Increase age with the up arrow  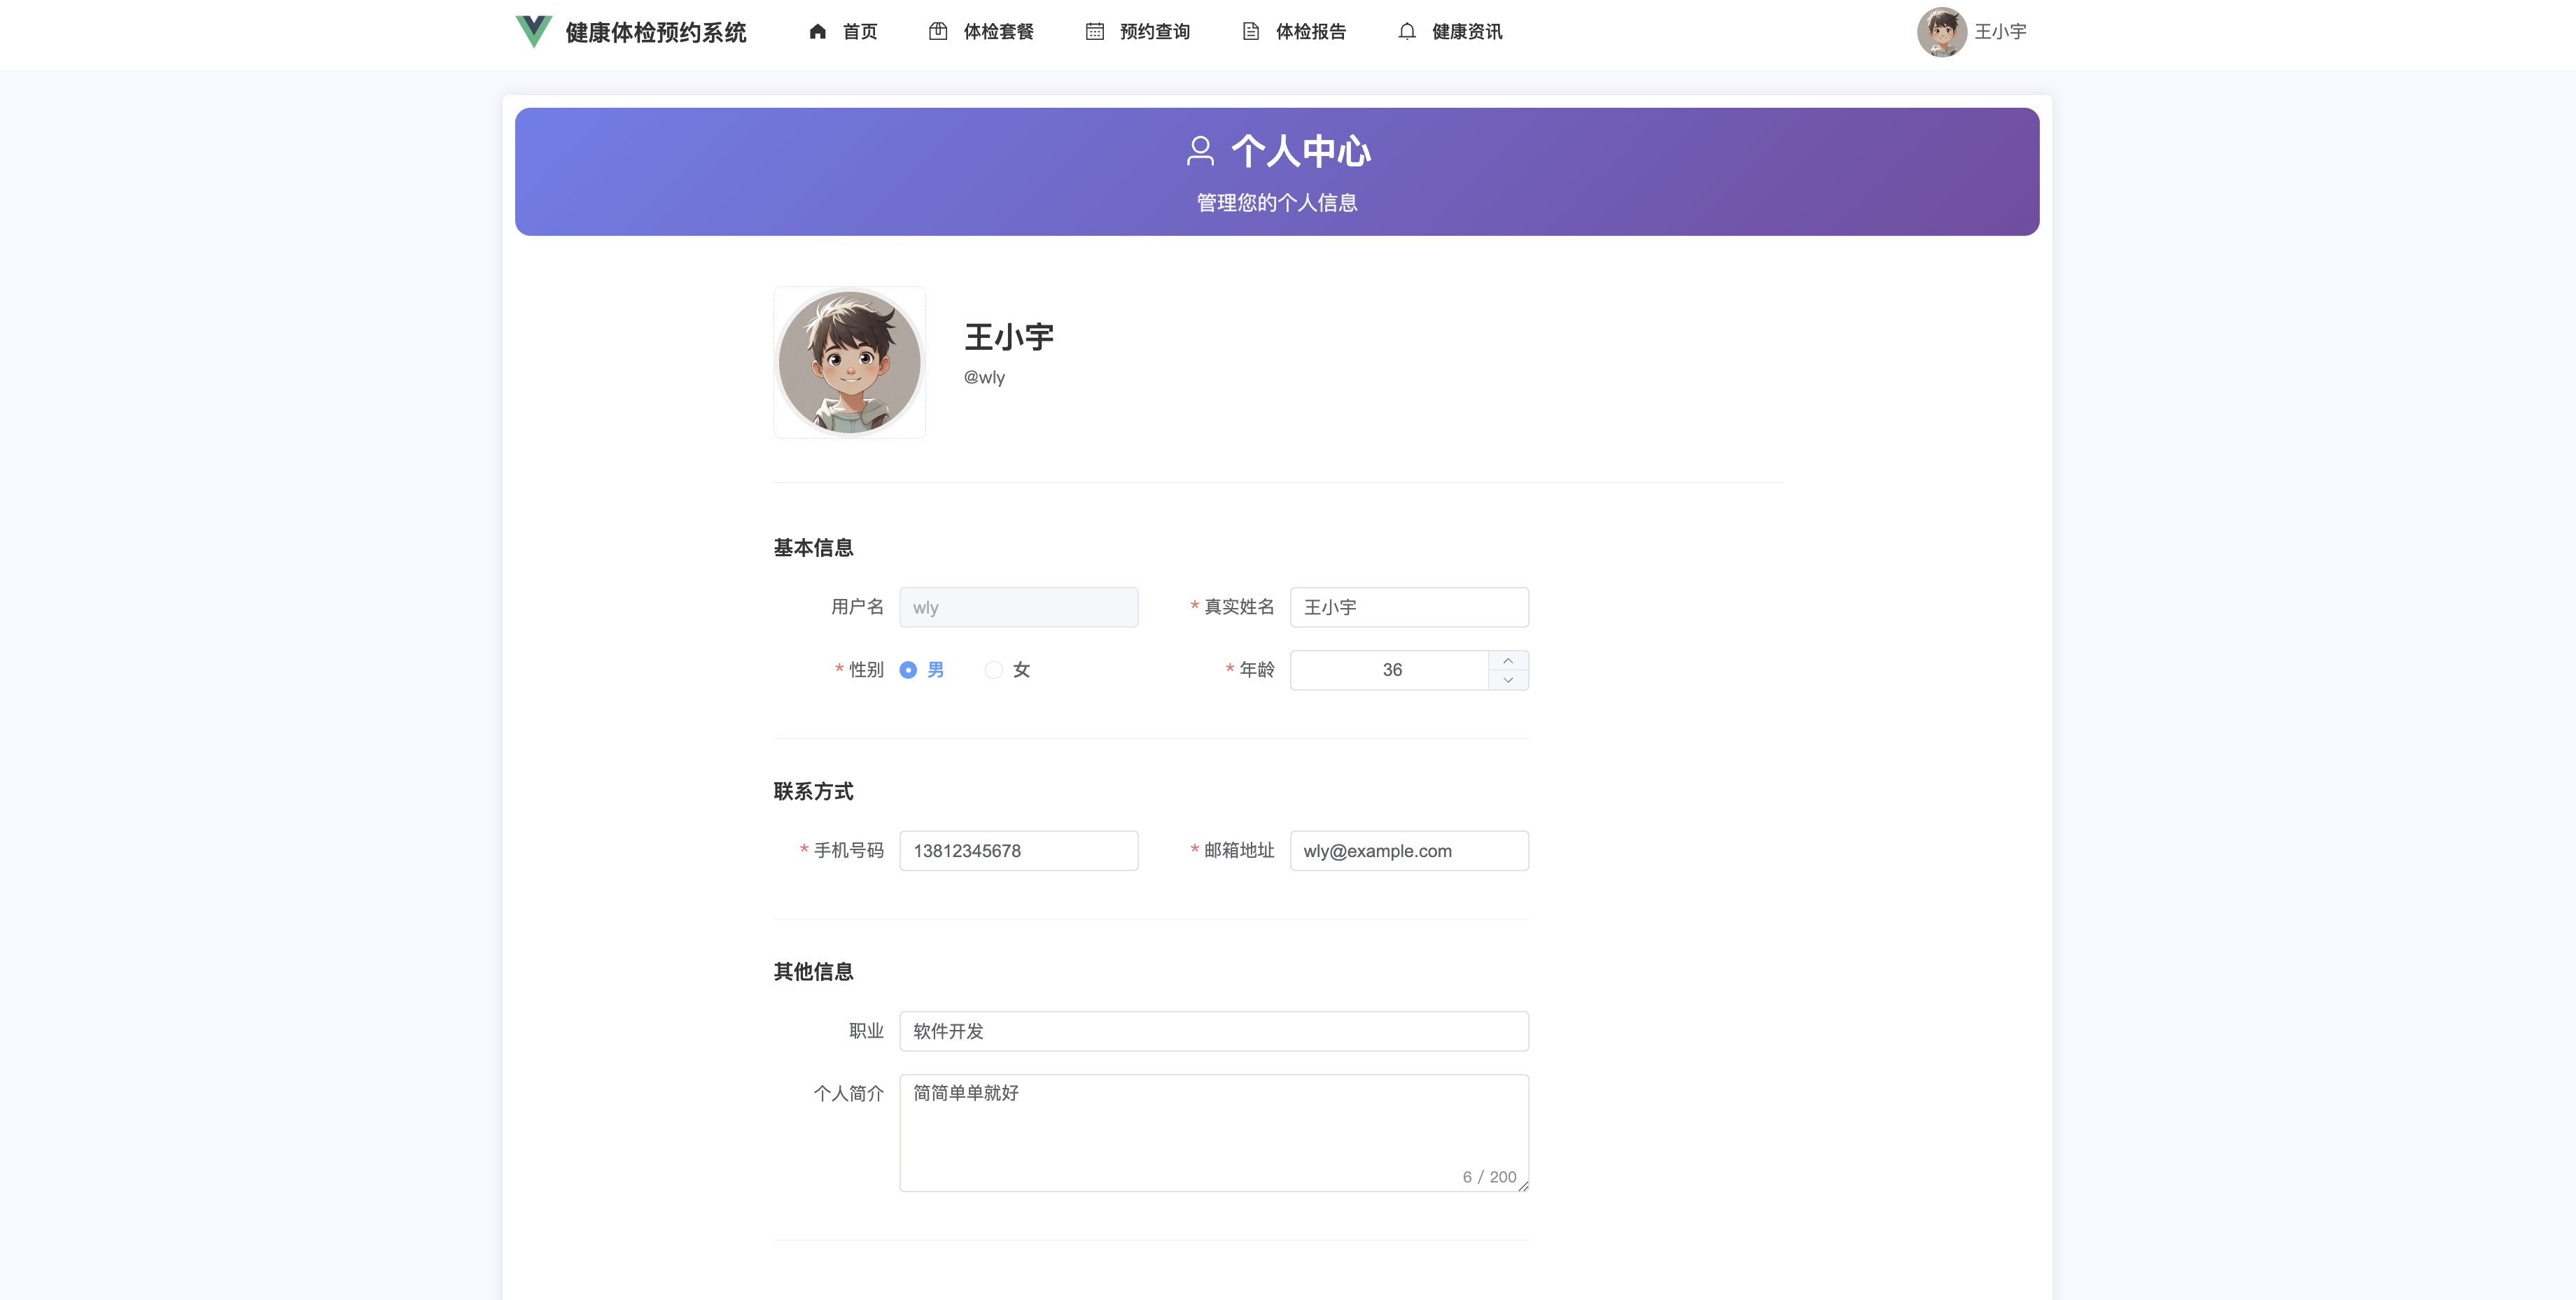point(1508,660)
